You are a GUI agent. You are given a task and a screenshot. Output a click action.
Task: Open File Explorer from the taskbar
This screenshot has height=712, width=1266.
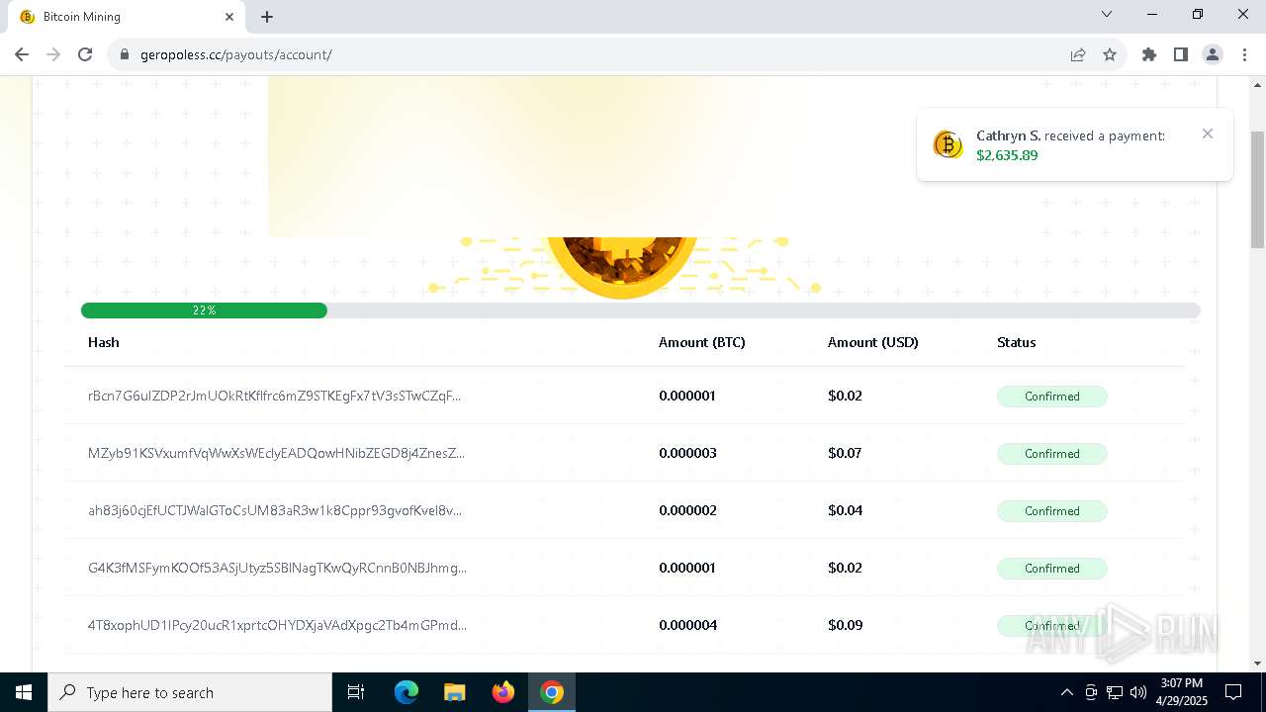point(454,692)
